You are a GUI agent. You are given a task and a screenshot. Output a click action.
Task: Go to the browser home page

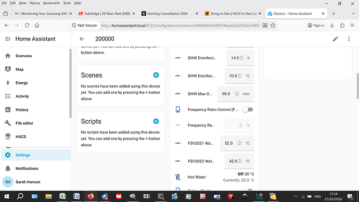coord(37,26)
